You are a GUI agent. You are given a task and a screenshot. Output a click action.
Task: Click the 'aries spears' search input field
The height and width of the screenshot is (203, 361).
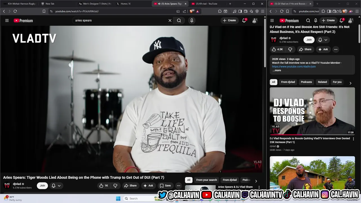coord(120,20)
